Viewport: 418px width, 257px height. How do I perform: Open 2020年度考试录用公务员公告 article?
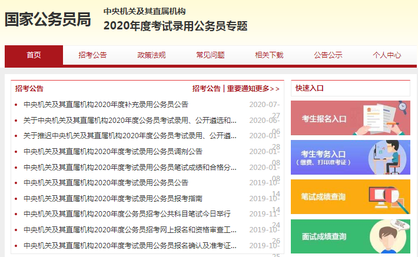(106, 183)
